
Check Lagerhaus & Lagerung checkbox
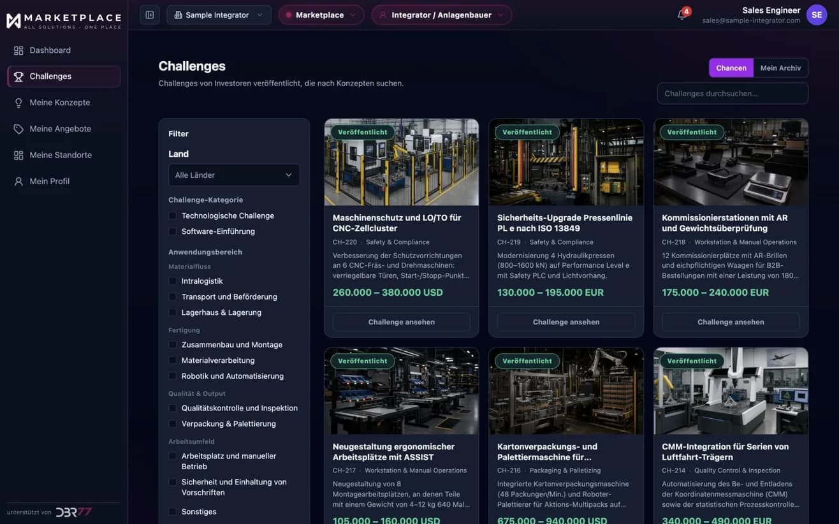coord(172,312)
